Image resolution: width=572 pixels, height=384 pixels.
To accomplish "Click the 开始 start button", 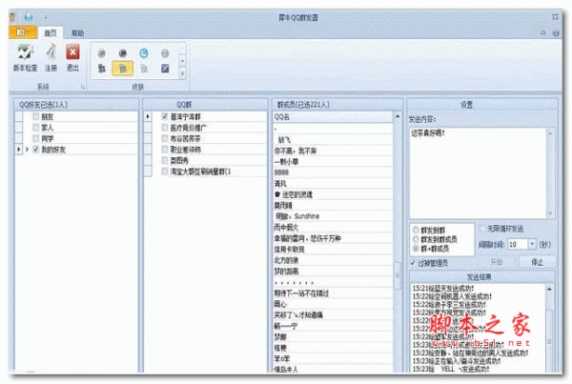I will 497,262.
